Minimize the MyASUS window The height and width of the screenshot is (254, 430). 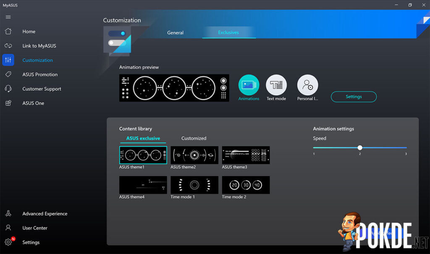tap(396, 5)
